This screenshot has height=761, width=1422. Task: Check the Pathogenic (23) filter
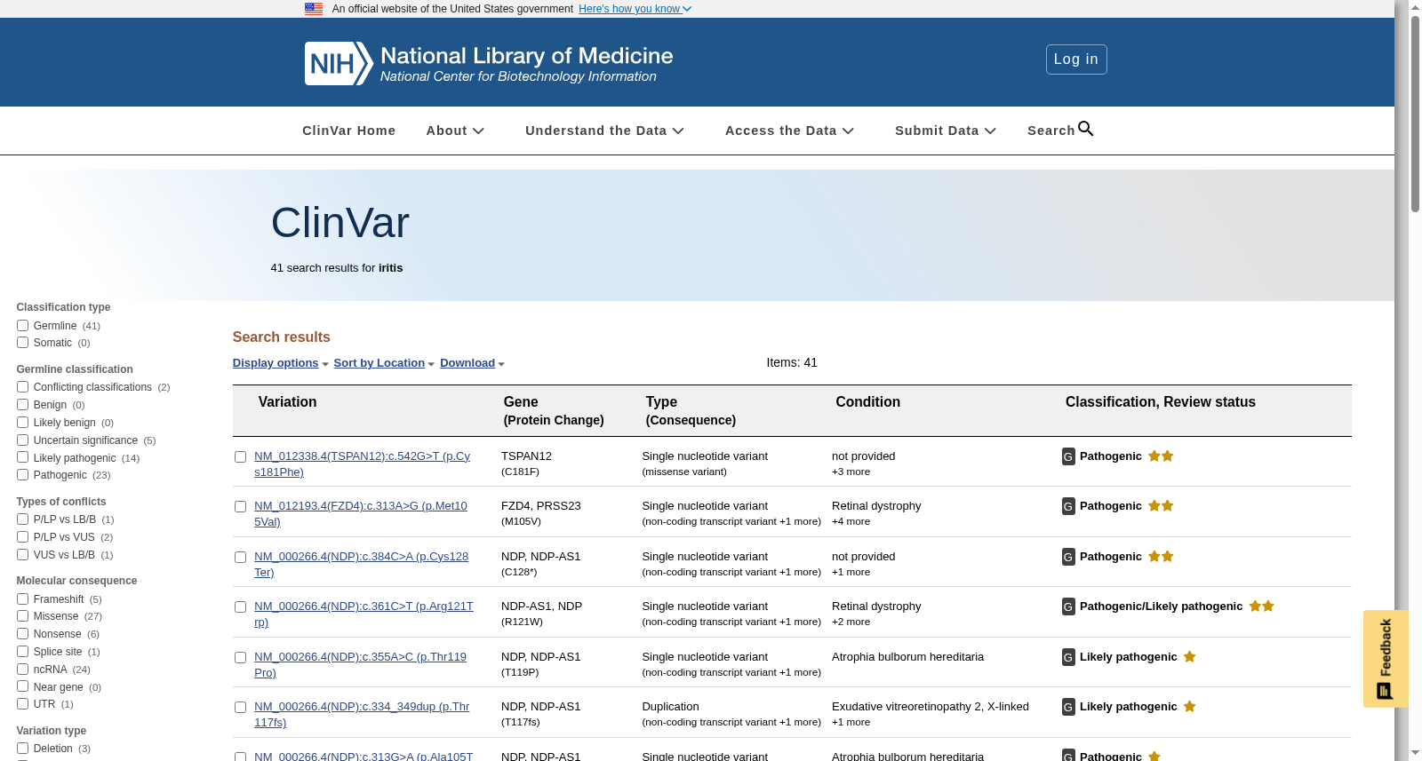point(22,474)
